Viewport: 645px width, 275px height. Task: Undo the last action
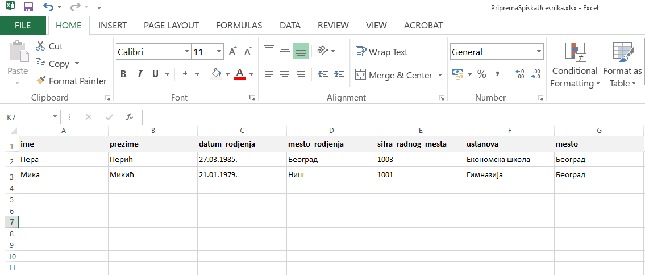tap(48, 7)
